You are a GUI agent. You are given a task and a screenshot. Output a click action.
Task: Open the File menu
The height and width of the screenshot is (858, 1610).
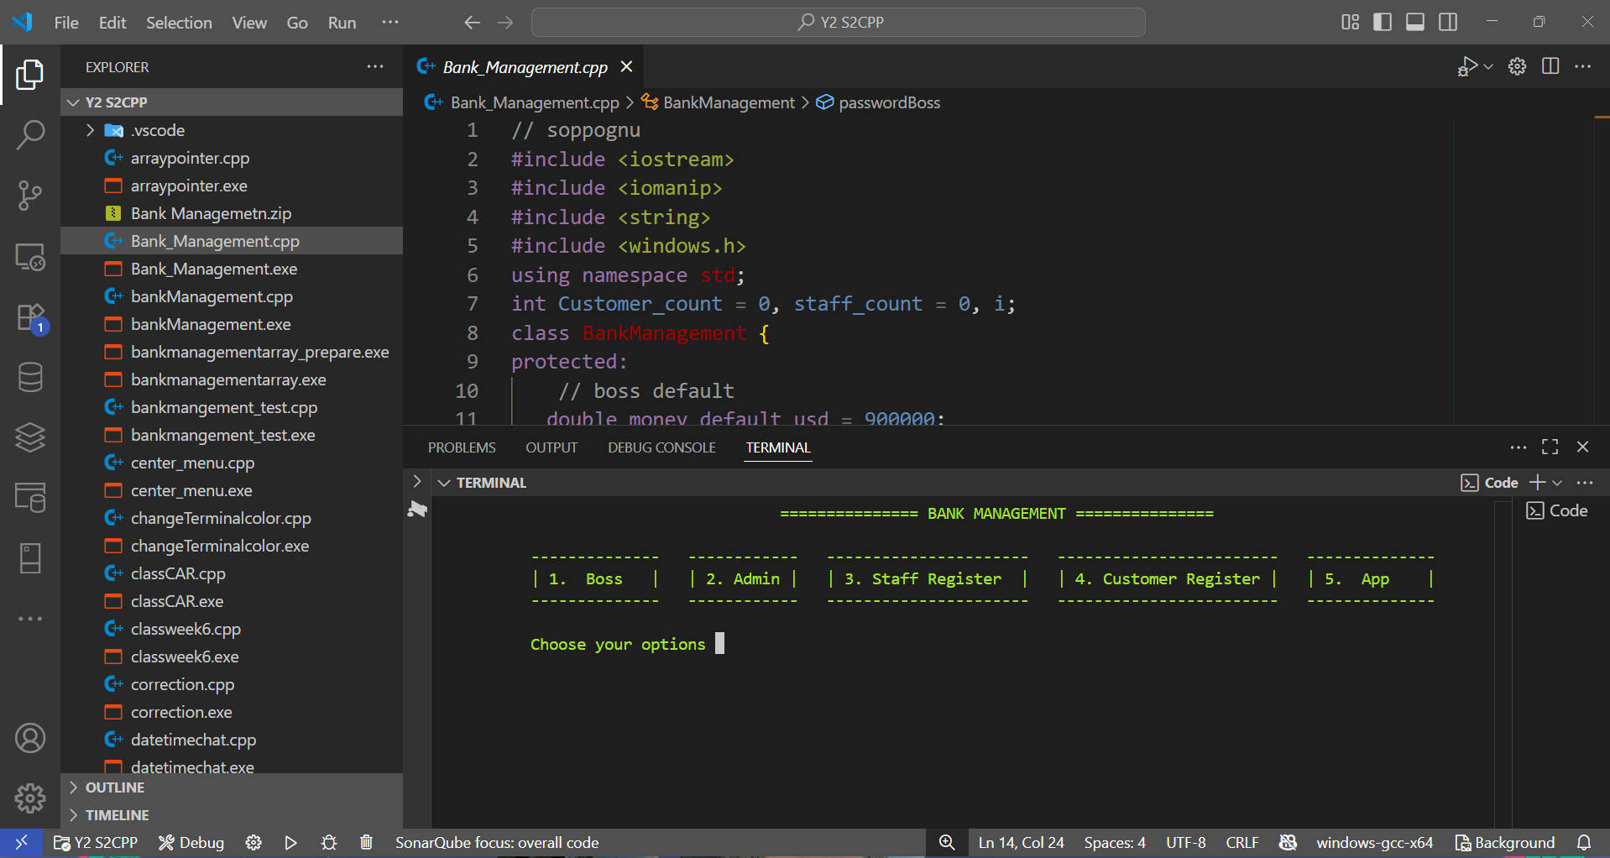tap(66, 23)
